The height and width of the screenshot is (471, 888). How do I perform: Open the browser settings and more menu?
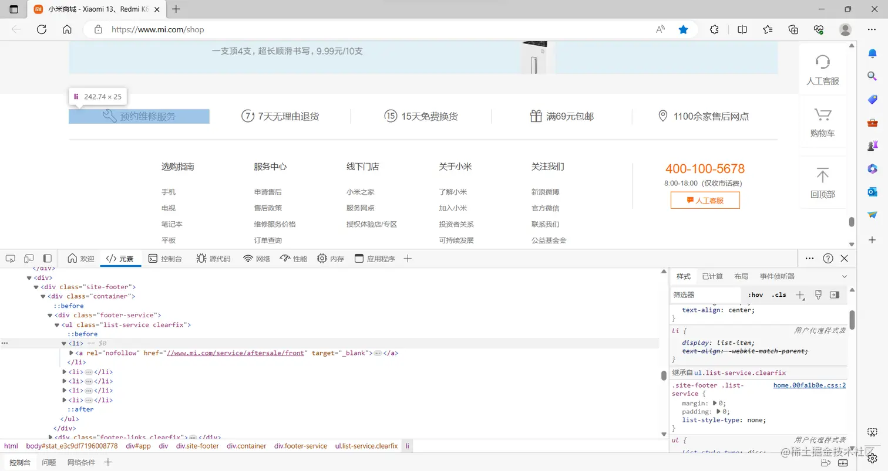[x=872, y=29]
